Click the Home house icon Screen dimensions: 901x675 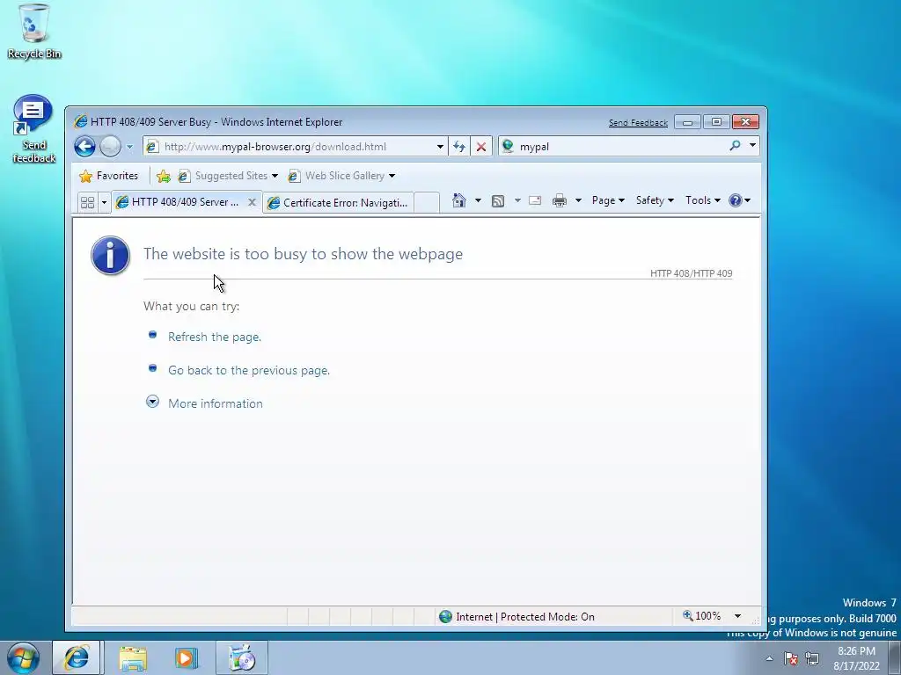pyautogui.click(x=459, y=200)
